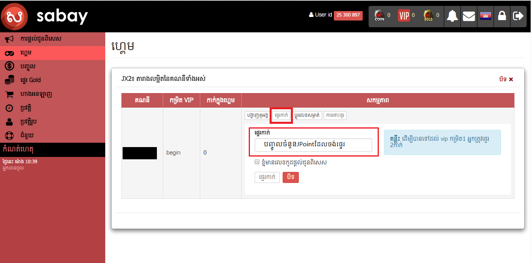This screenshot has height=263, width=531.
Task: Click the logout arrow icon
Action: (518, 16)
